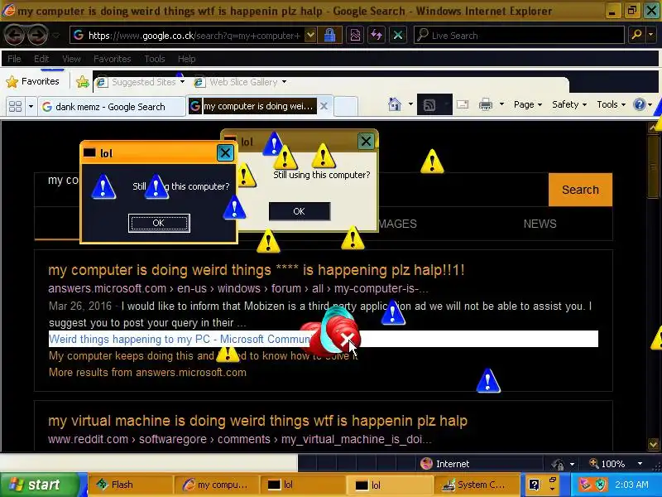Expand the Web Slice Gallery dropdown arrow
Screen dimensions: 662x497
(284, 81)
